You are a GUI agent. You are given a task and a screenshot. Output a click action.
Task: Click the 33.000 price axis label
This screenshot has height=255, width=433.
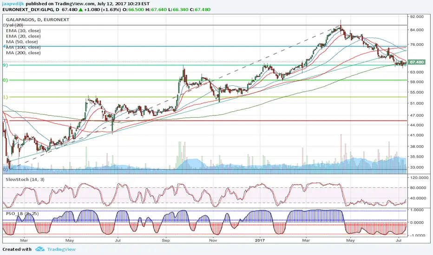pos(417,167)
